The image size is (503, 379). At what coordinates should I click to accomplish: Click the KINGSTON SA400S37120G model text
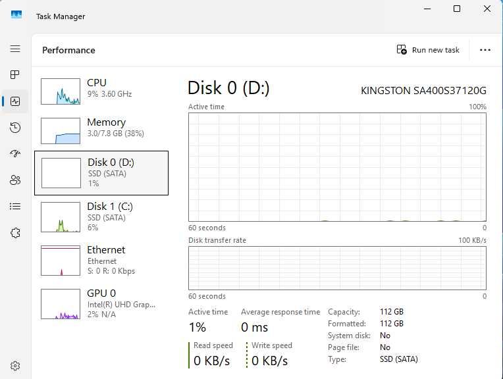(423, 91)
